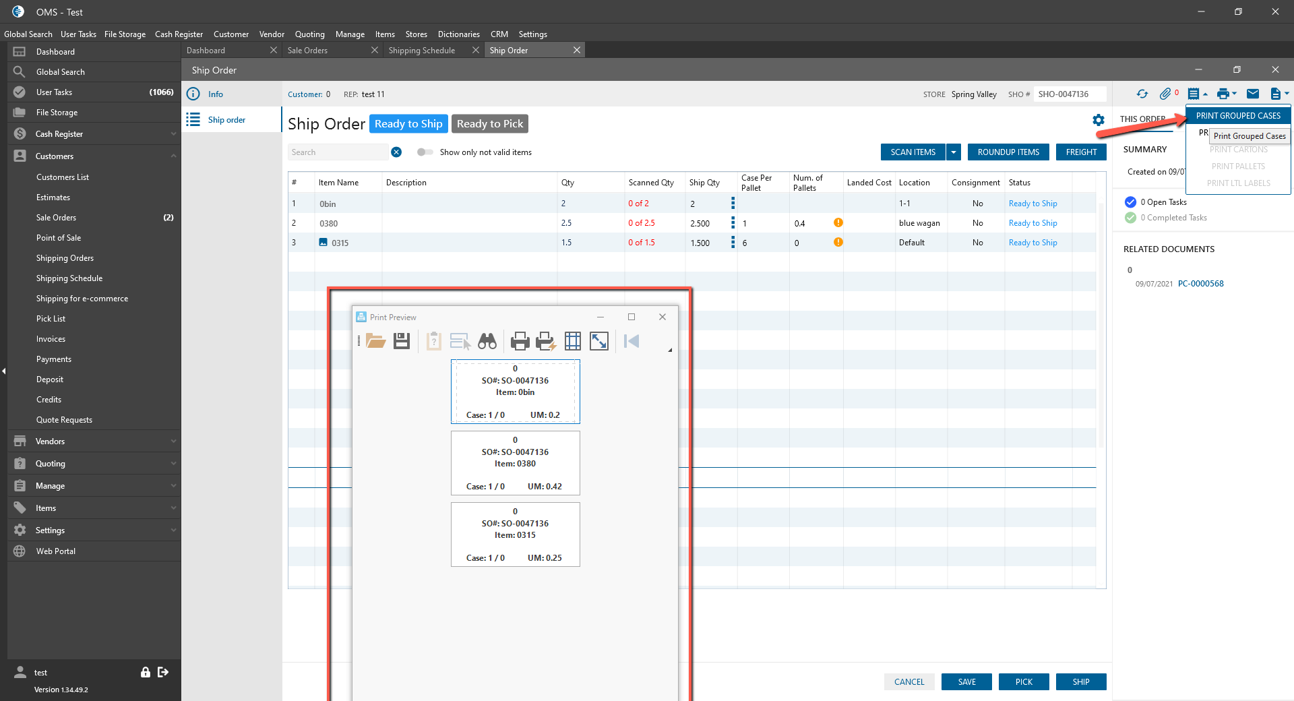Viewport: 1294px width, 701px height.
Task: Toggle Show only not valid items switch
Action: (425, 152)
